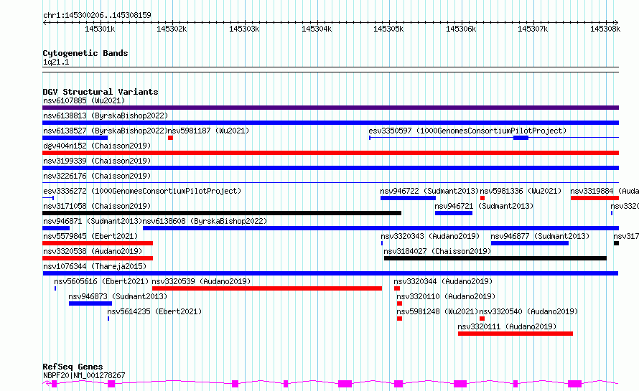Open the nsv3184027 (Chaisson2019) label
Screen dimensions: 639x391
coord(437,251)
